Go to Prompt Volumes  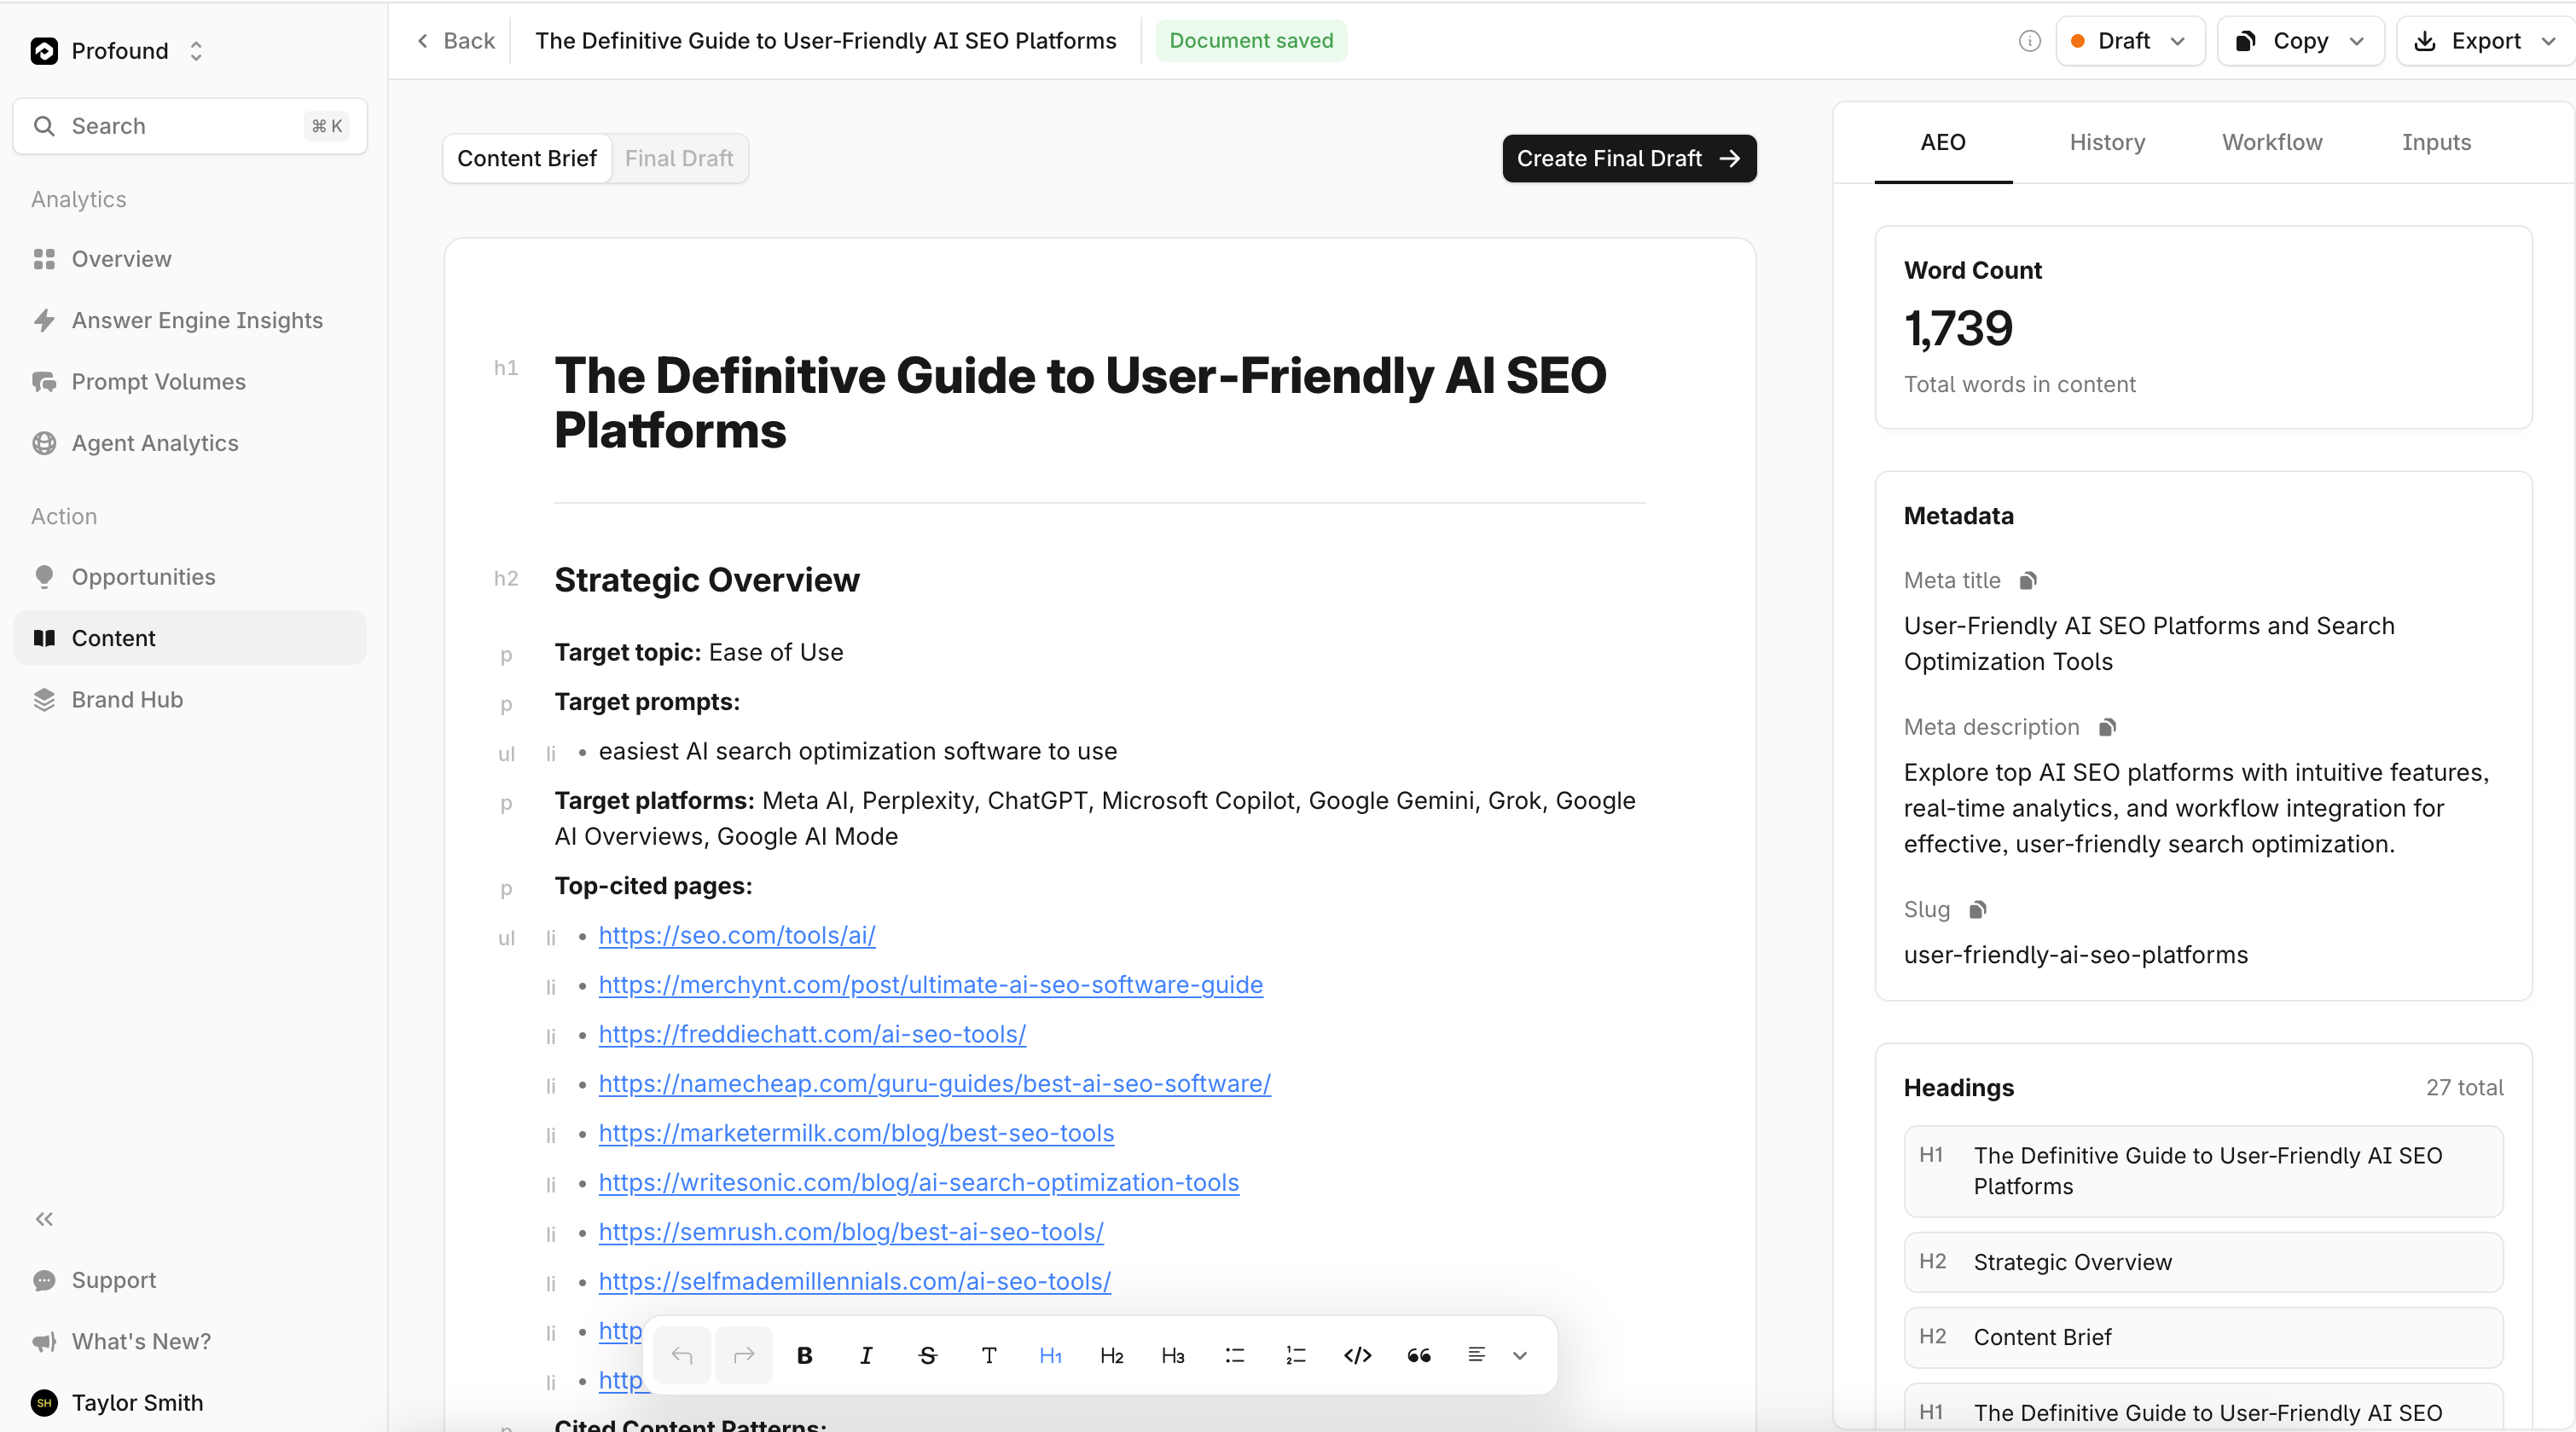(190, 382)
